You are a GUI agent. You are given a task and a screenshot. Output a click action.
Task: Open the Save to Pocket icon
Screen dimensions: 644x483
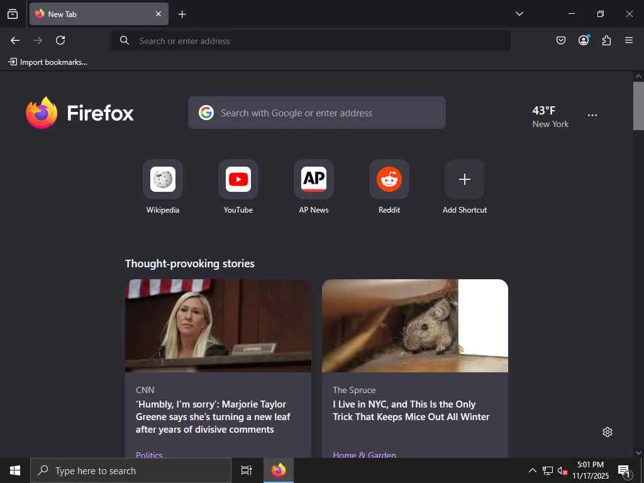(x=560, y=40)
